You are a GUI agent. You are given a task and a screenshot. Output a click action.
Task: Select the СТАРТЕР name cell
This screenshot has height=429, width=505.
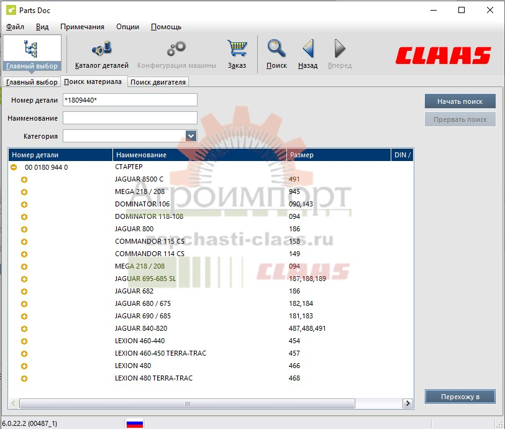(129, 167)
